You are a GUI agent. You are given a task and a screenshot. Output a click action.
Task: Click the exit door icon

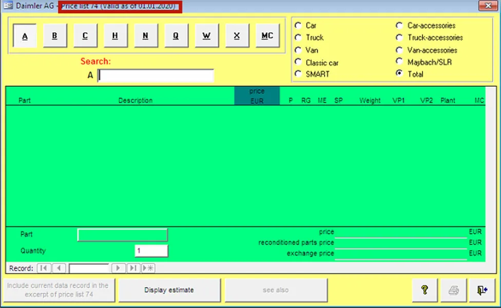click(482, 290)
